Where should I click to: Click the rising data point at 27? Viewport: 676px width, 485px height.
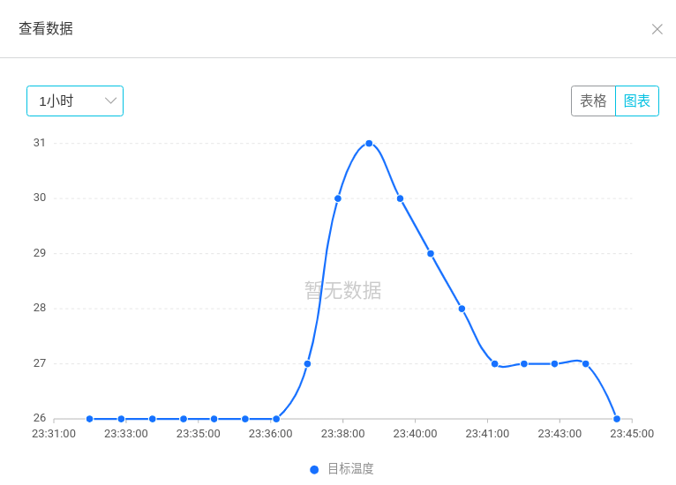coord(307,364)
